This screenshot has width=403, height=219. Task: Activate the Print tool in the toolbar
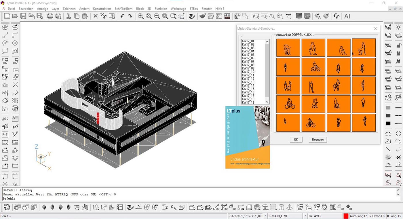click(x=50, y=16)
